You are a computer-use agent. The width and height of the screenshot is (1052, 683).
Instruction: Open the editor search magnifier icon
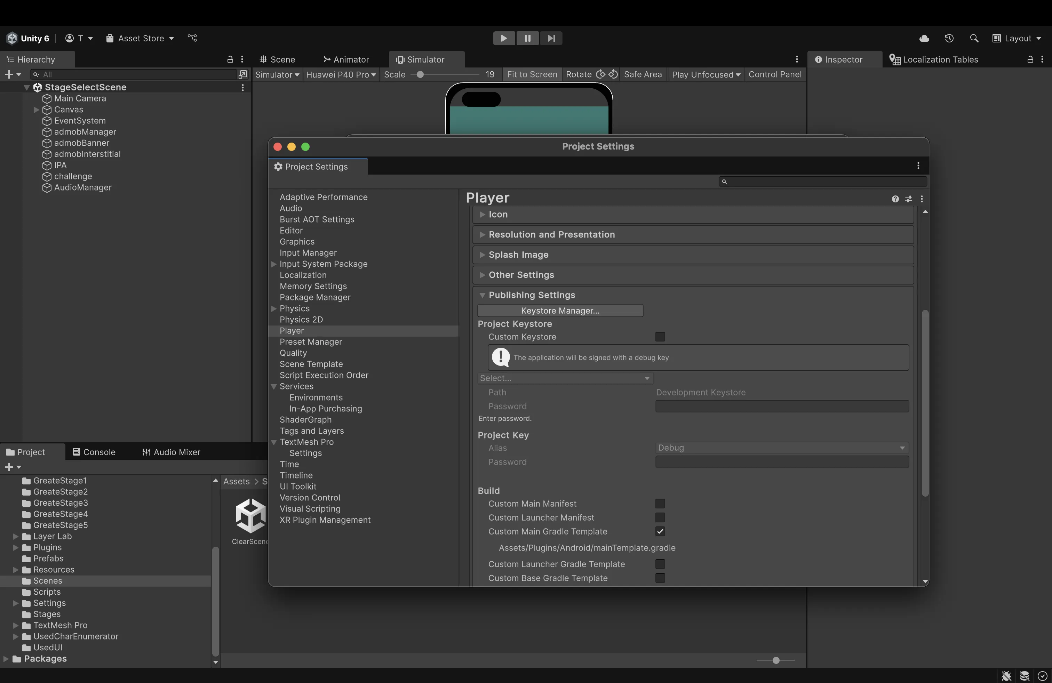coord(974,38)
